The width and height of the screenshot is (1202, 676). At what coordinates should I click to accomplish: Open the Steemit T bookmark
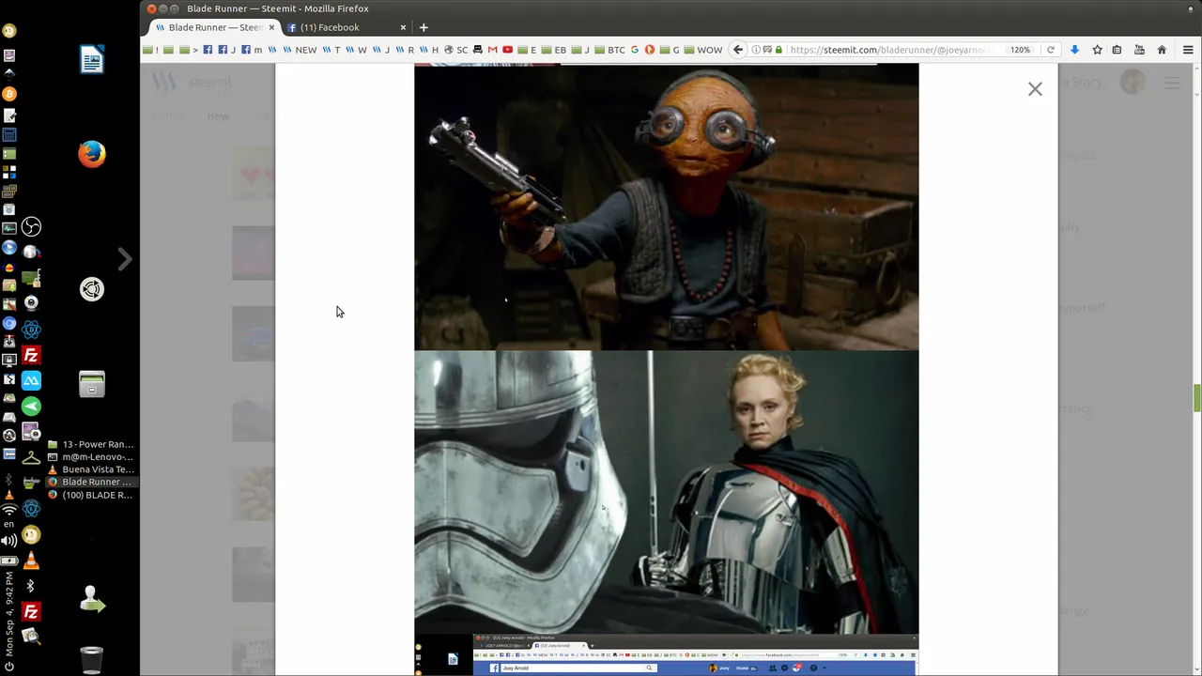click(331, 50)
